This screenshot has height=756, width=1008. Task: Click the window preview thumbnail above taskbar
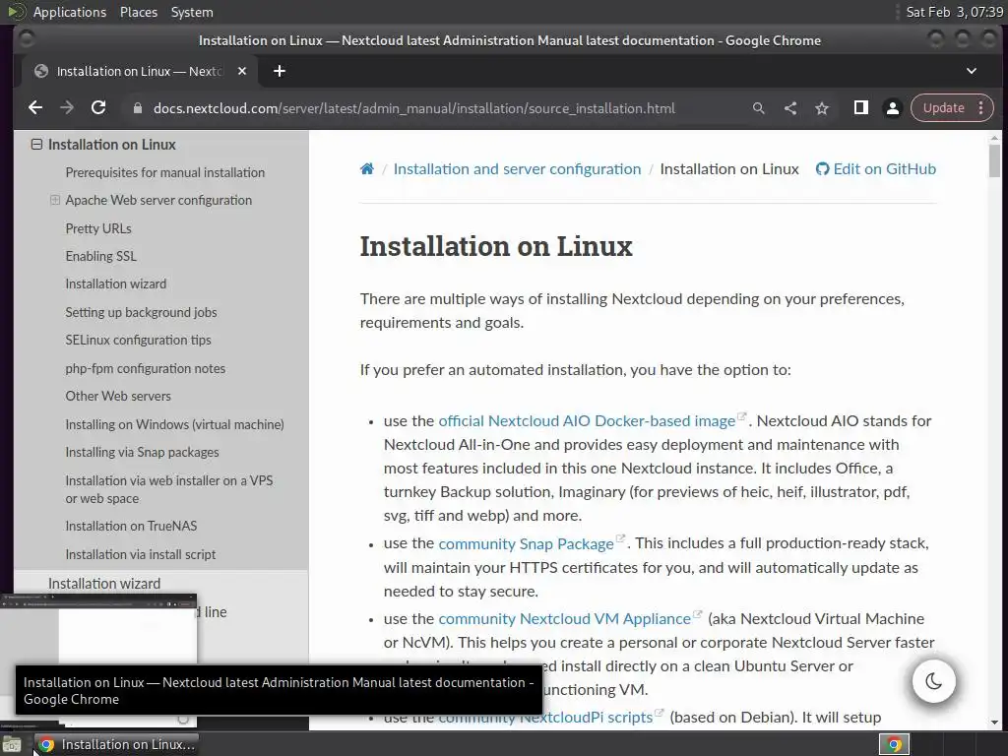point(98,629)
